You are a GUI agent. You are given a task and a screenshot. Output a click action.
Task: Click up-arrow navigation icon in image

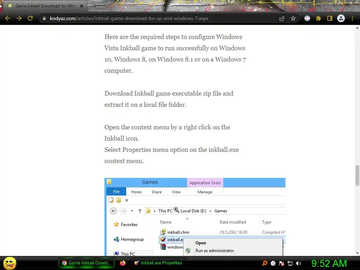coord(140,211)
